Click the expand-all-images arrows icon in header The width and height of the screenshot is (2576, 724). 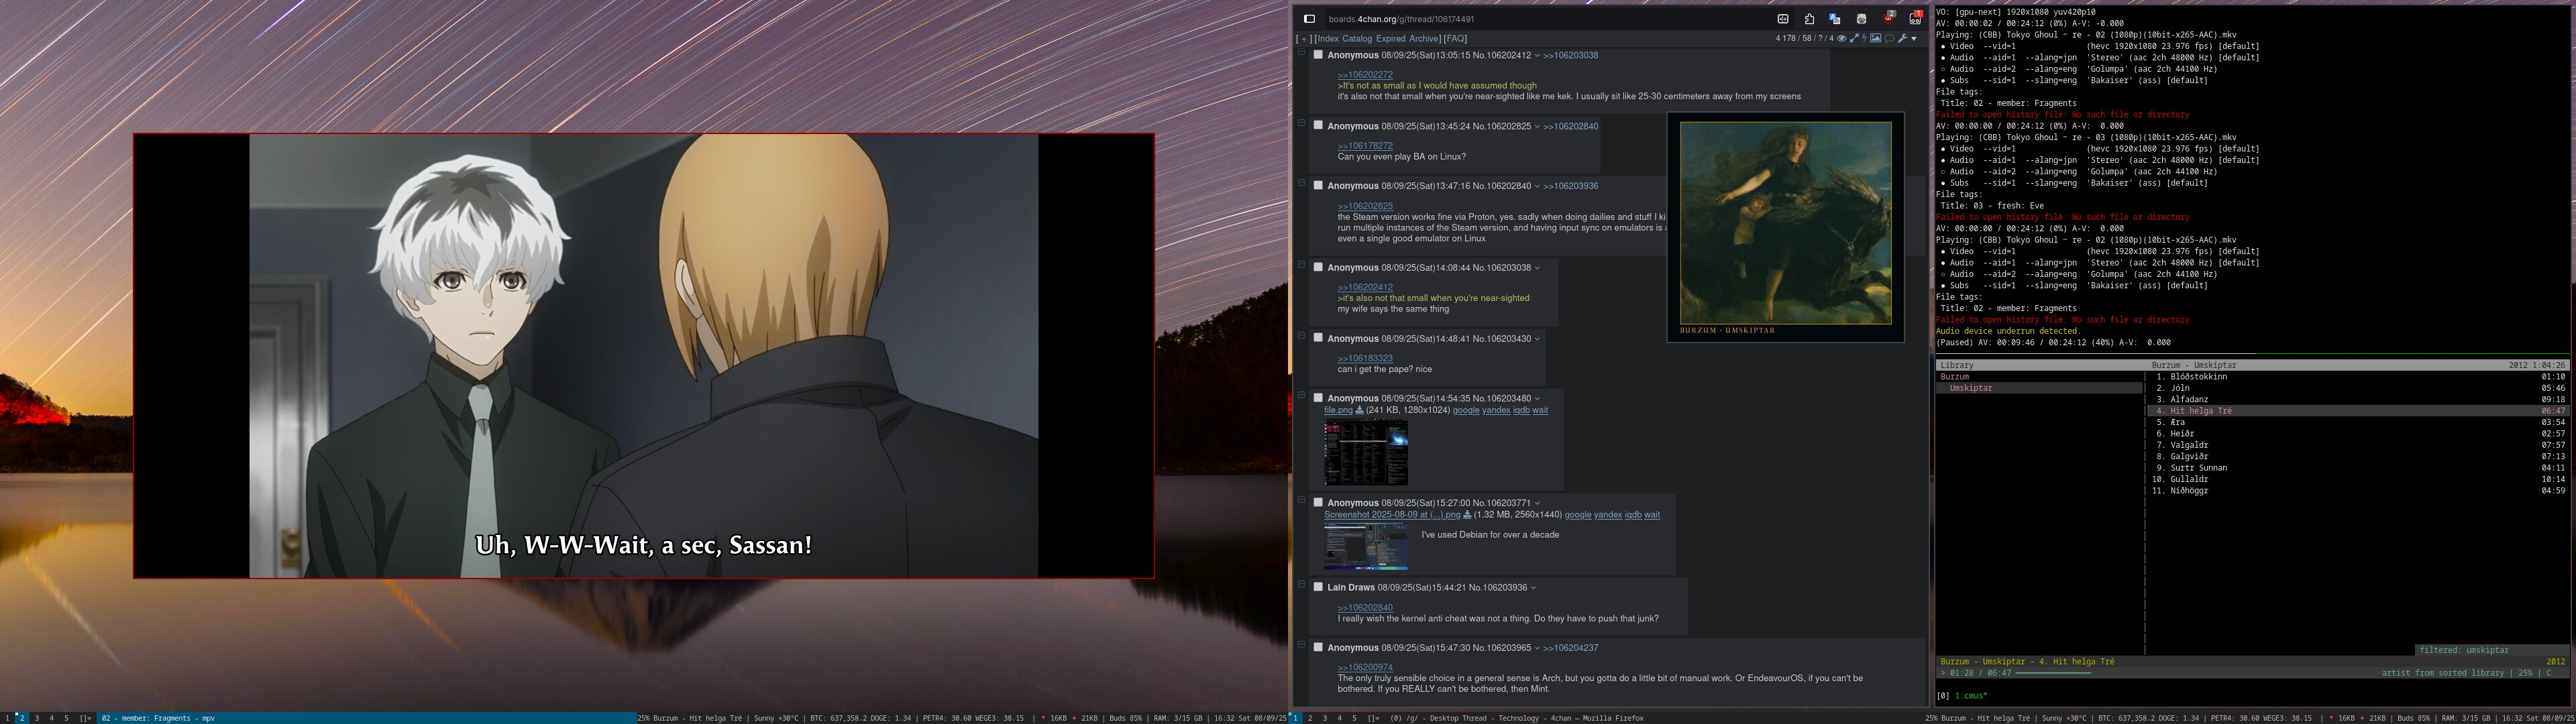point(1854,39)
